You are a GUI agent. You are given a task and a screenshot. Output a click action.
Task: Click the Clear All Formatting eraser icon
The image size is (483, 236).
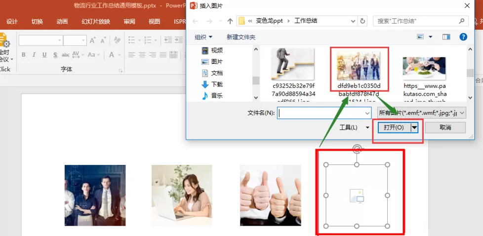(117, 40)
